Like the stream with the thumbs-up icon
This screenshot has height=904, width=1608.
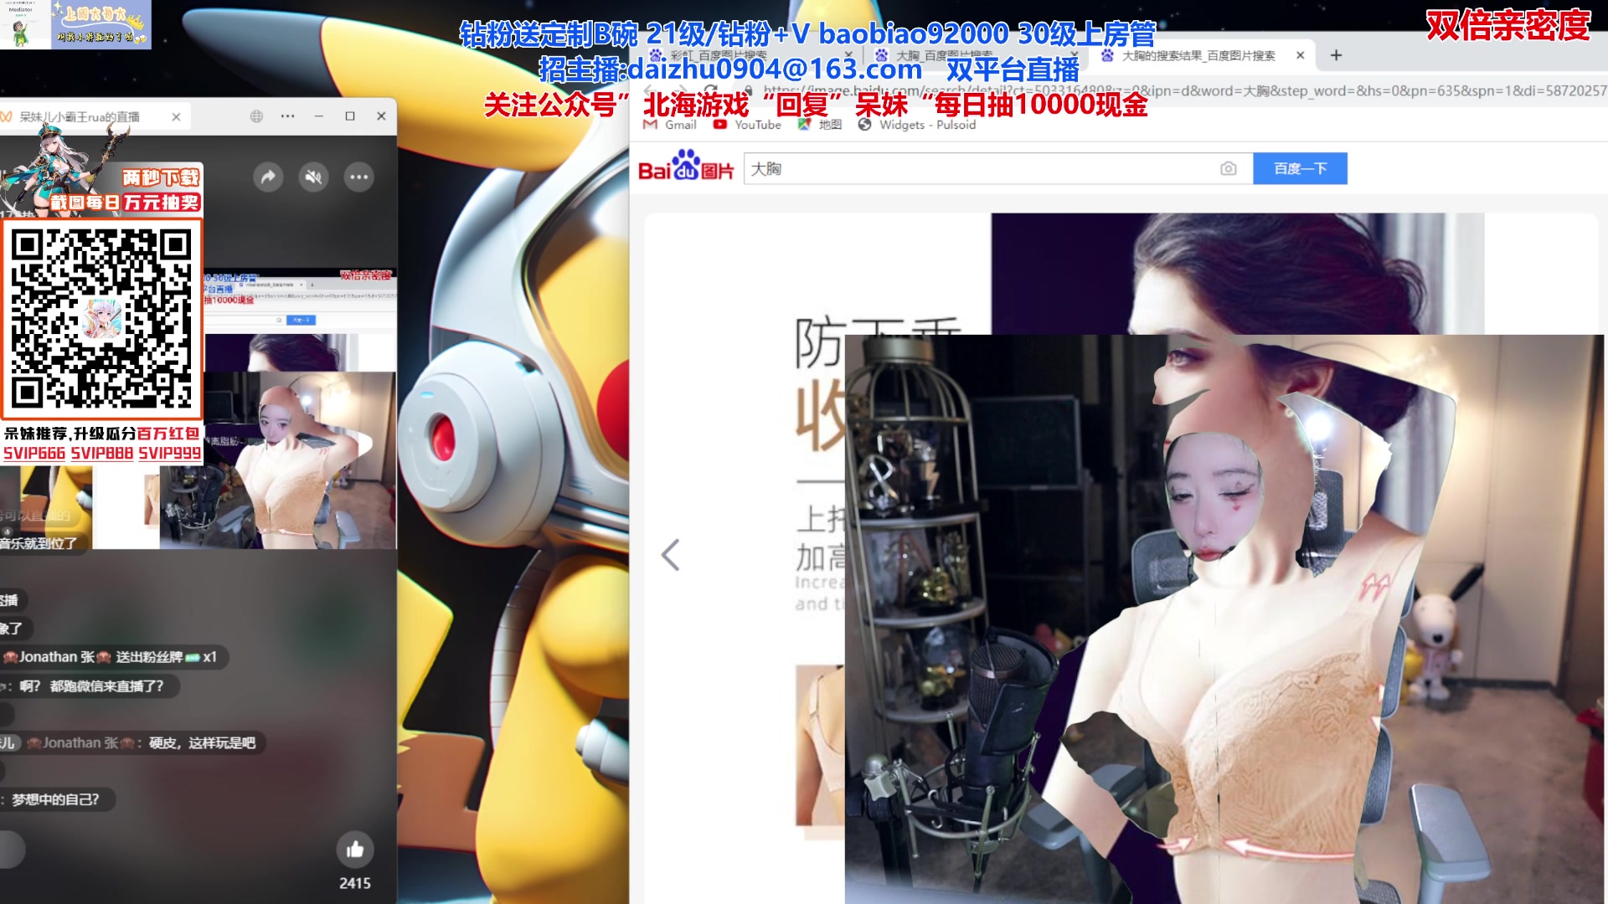pyautogui.click(x=355, y=850)
